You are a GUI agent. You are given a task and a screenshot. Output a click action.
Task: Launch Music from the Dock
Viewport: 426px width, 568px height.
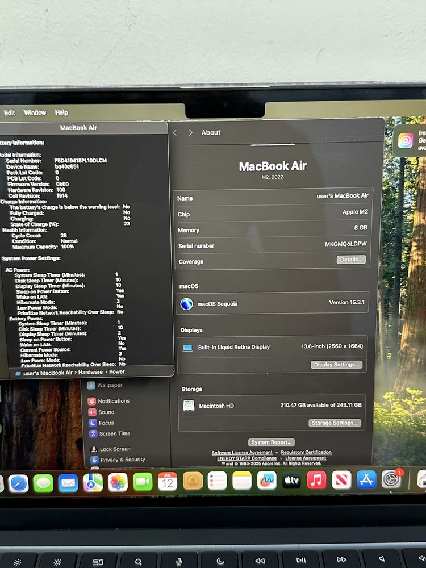316,480
